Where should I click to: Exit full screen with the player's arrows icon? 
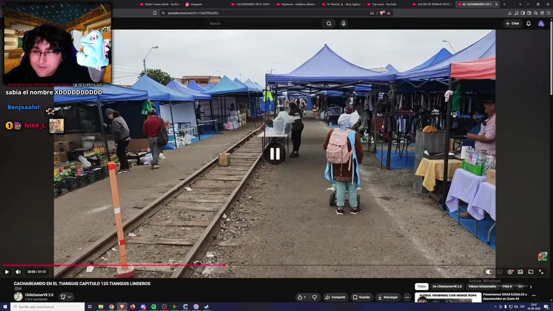coord(541,272)
